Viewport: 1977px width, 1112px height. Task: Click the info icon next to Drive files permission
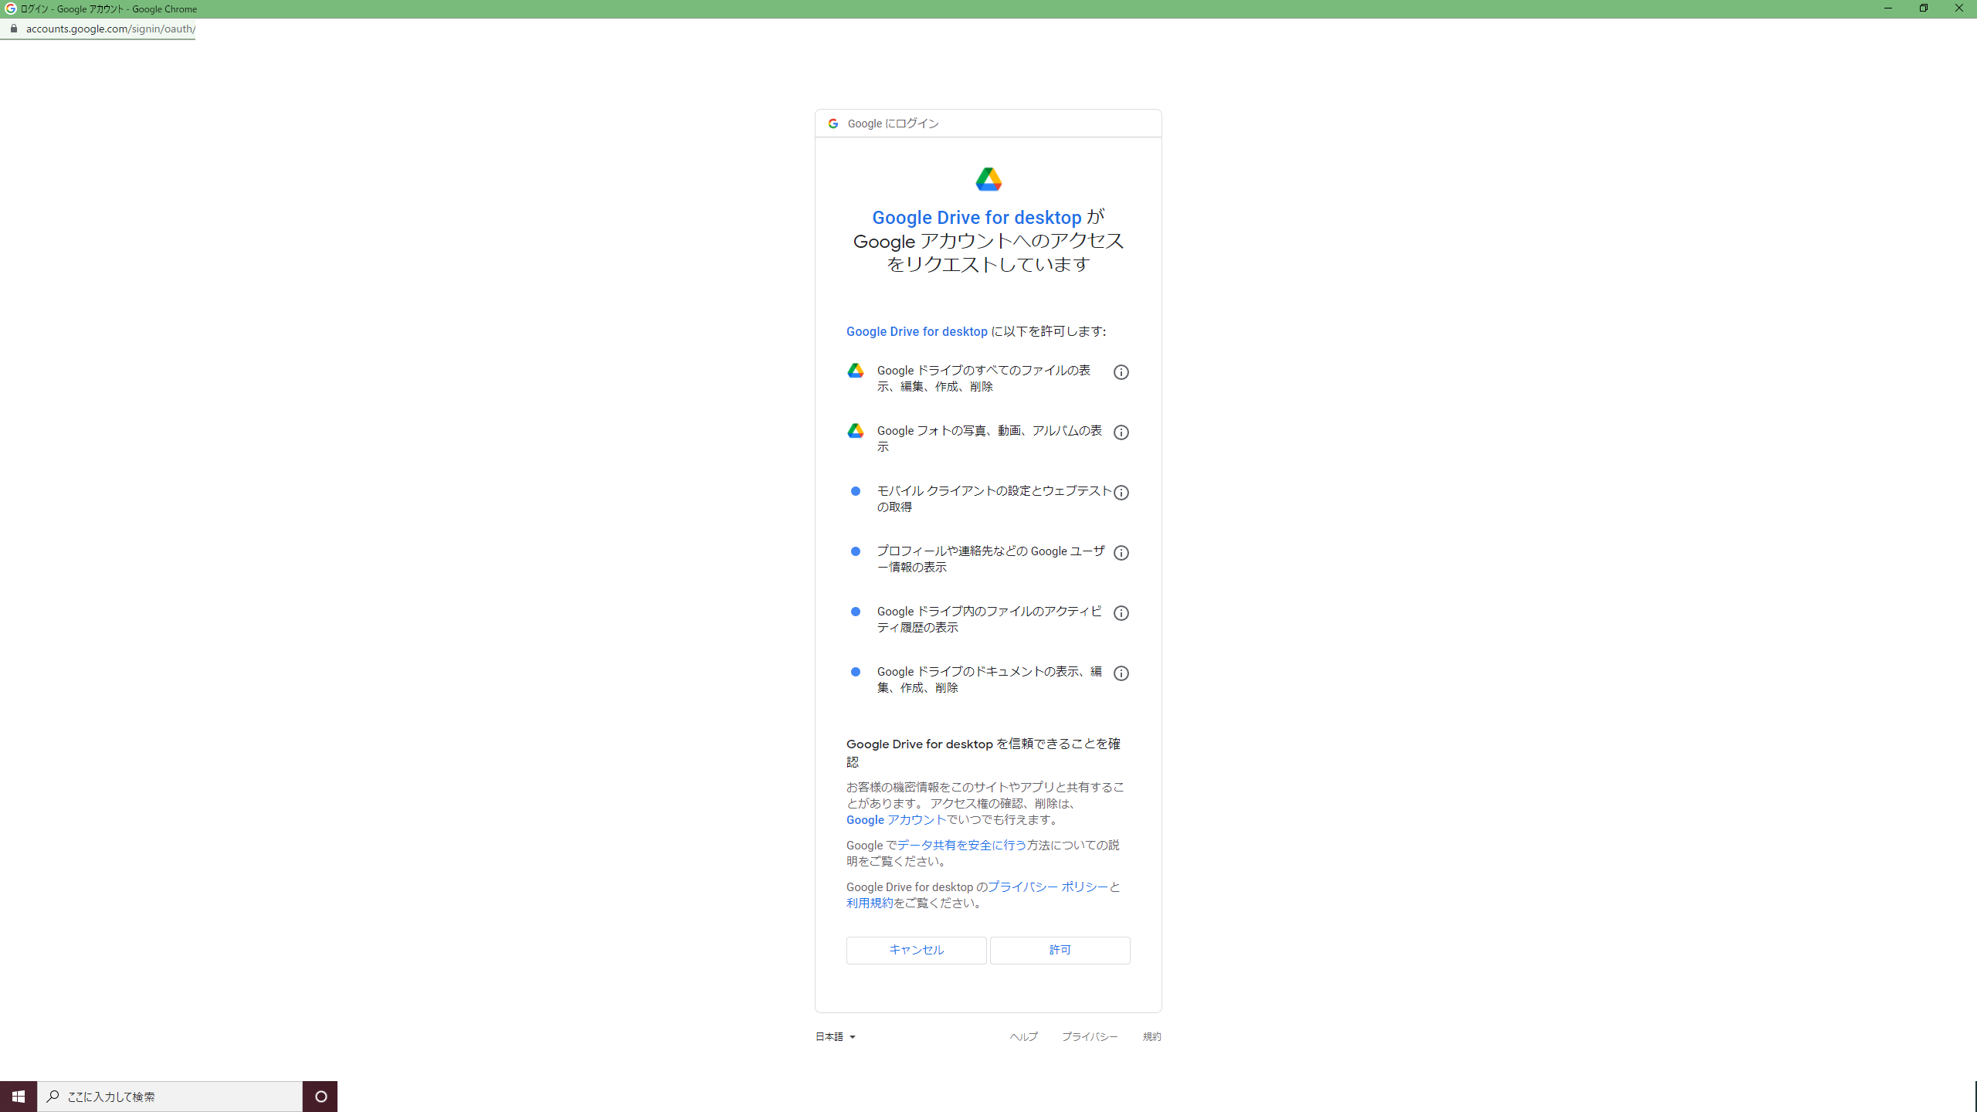(1121, 371)
